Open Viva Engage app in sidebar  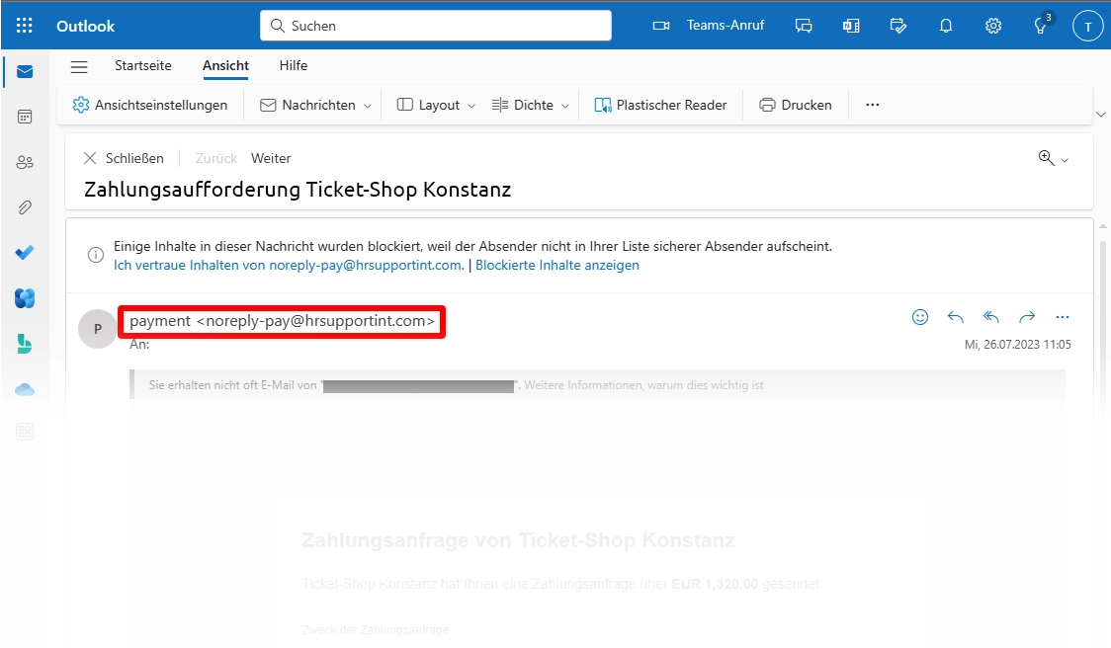coord(25,298)
